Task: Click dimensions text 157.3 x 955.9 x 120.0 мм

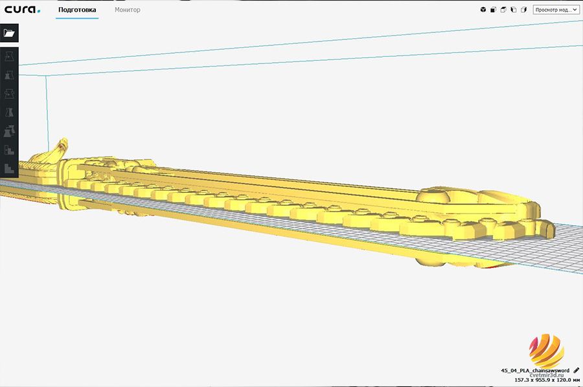Action: pos(547,380)
